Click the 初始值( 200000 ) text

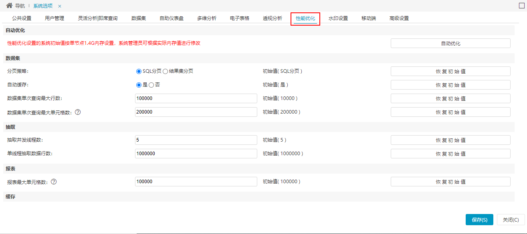coord(281,112)
